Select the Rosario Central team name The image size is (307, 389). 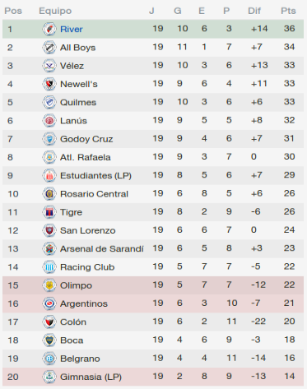(x=94, y=194)
